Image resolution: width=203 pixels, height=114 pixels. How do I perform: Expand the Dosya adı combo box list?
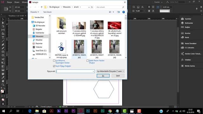coord(93,71)
